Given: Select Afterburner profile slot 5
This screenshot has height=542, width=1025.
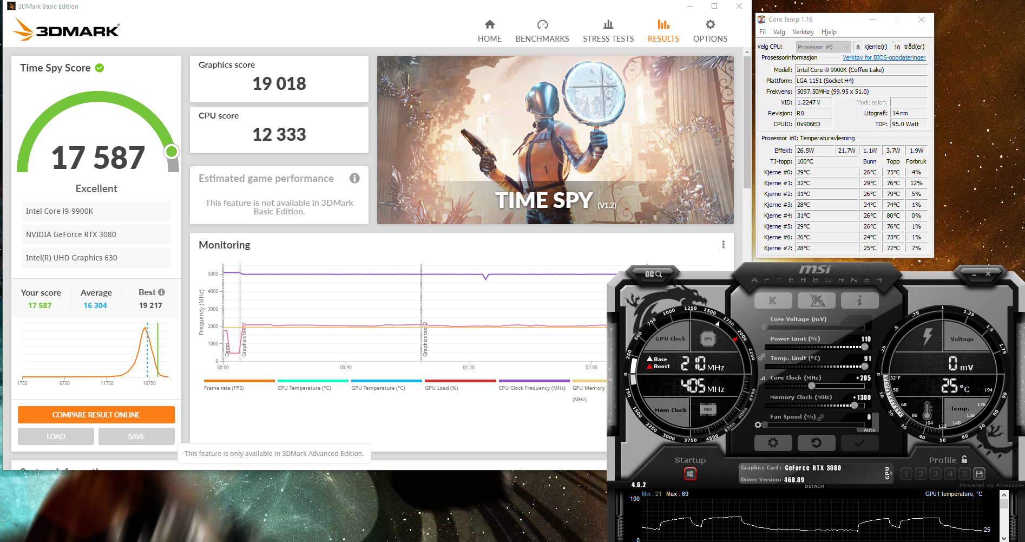Looking at the screenshot, I should tap(964, 474).
